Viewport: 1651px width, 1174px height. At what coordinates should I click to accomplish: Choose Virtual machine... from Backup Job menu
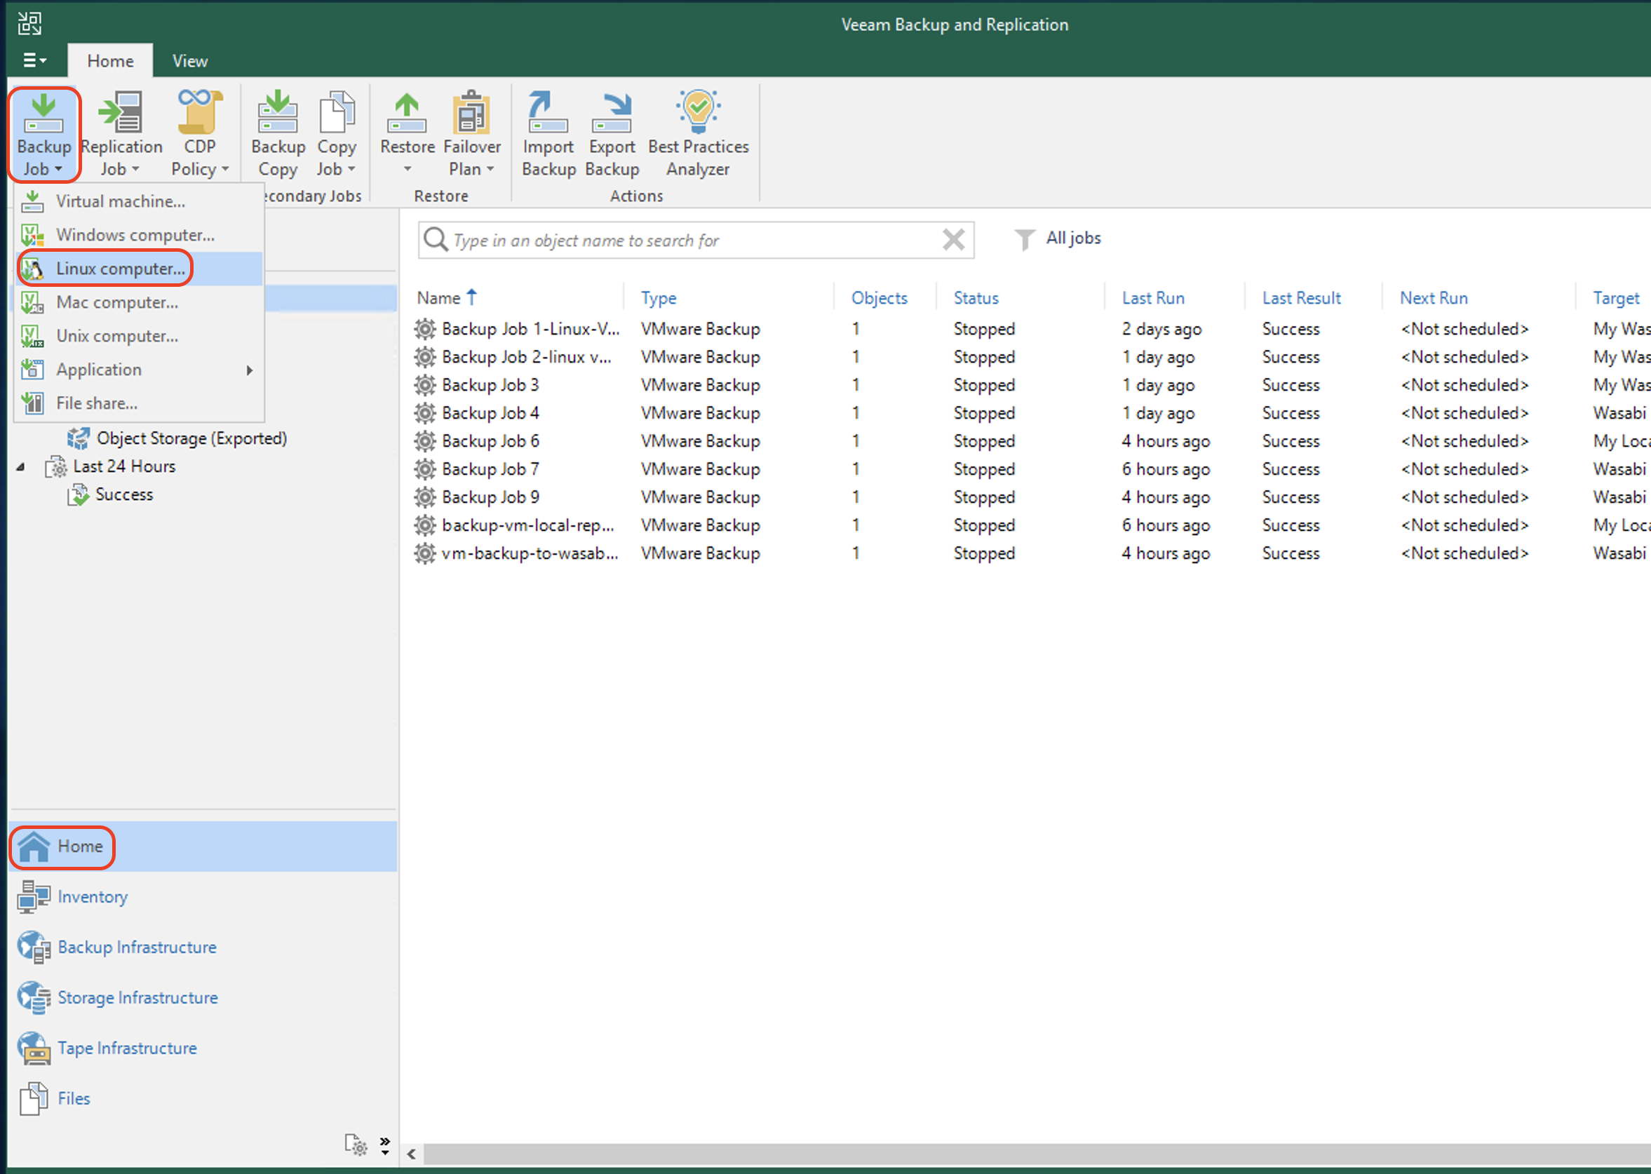[x=139, y=201]
